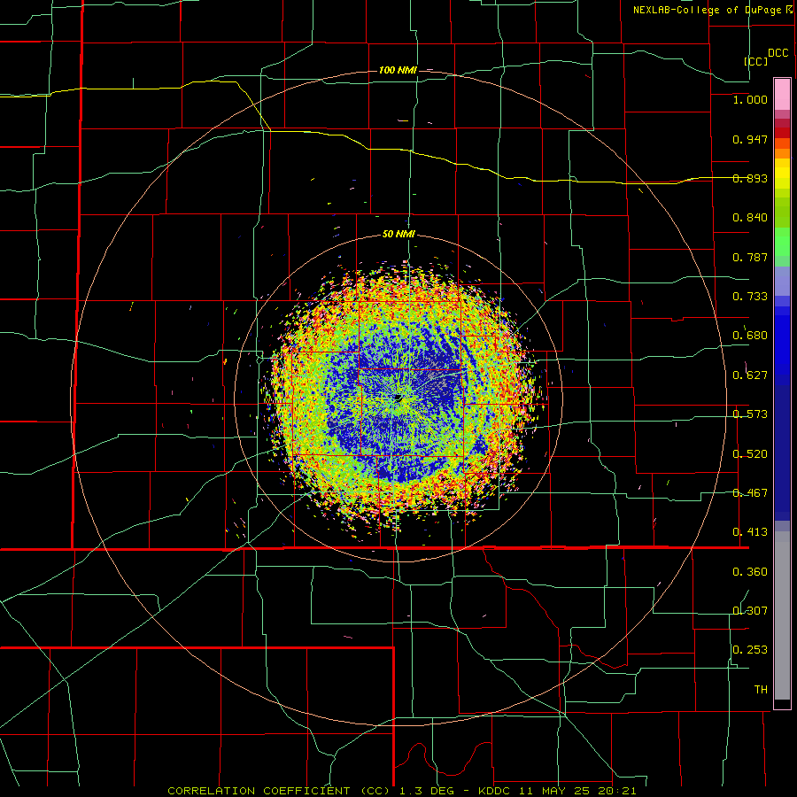Click the 0.520 color scale value

point(750,454)
